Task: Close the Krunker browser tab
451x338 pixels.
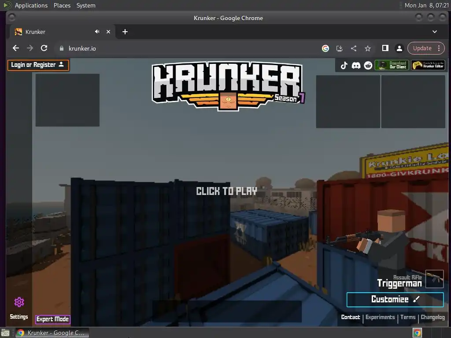Action: 108,32
